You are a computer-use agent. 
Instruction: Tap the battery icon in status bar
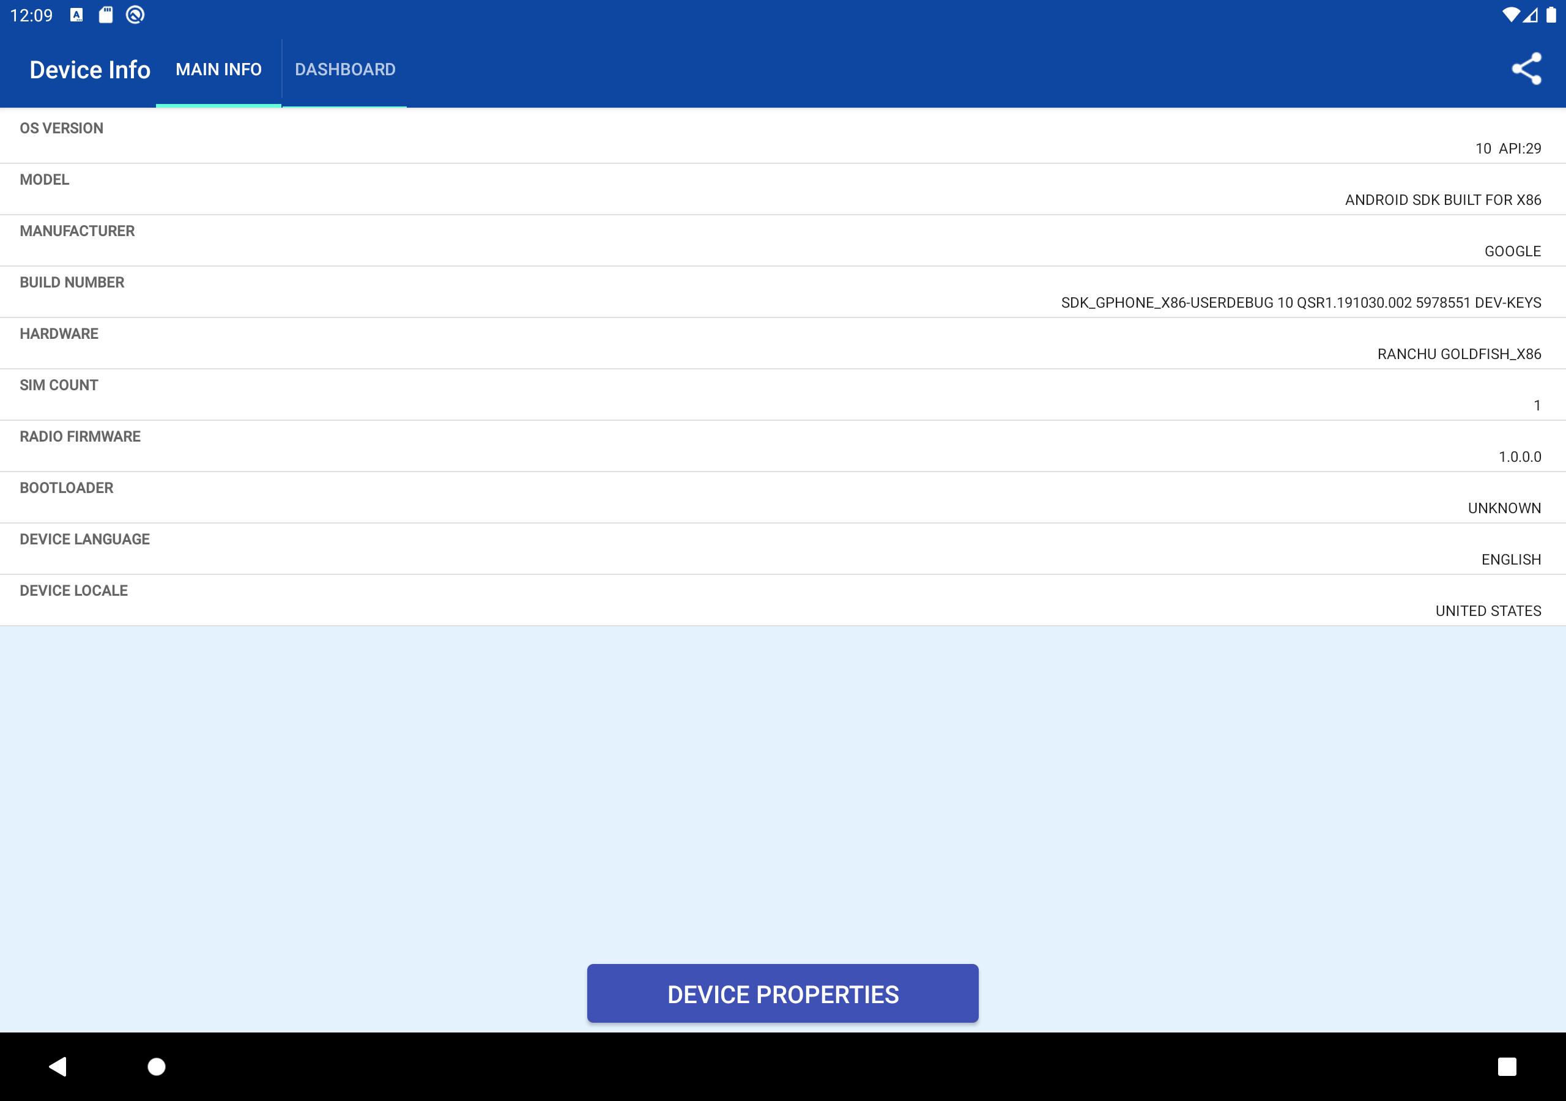(1551, 15)
